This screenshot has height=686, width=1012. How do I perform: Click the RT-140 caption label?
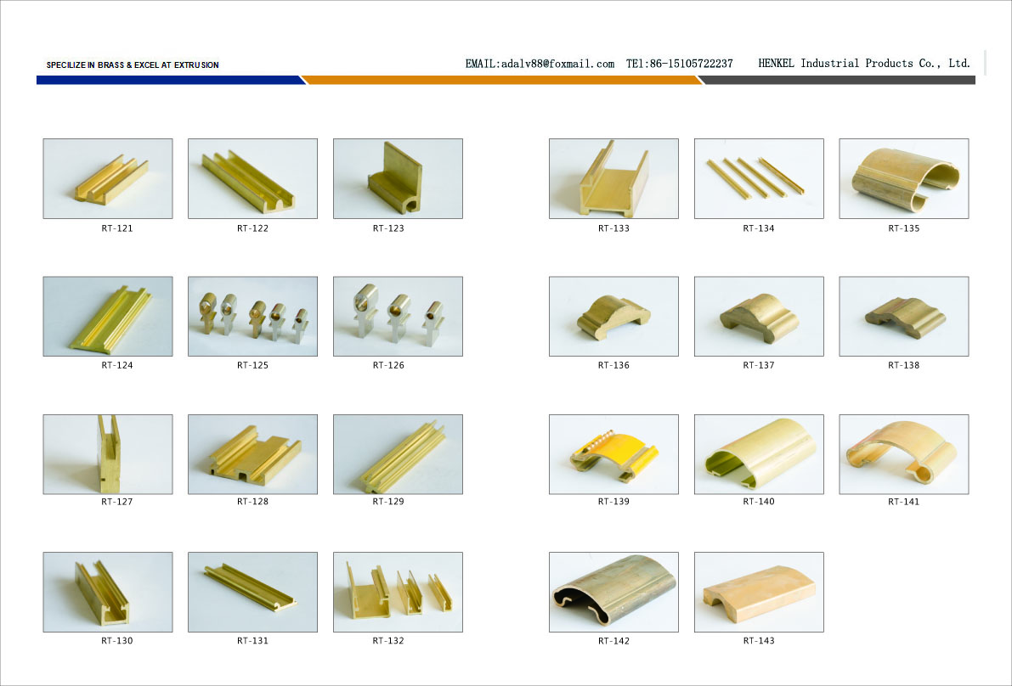[x=758, y=502]
